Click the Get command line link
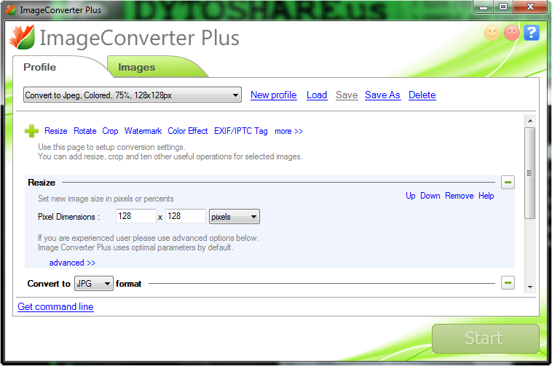 pos(55,306)
